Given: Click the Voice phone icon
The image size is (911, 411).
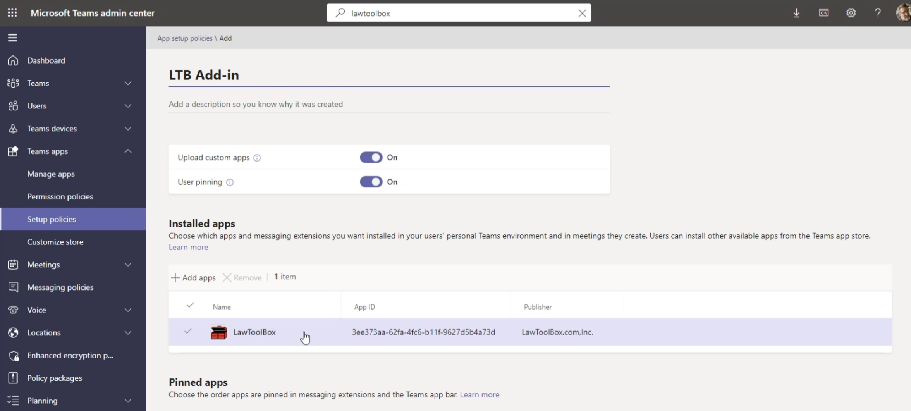Looking at the screenshot, I should [x=13, y=310].
